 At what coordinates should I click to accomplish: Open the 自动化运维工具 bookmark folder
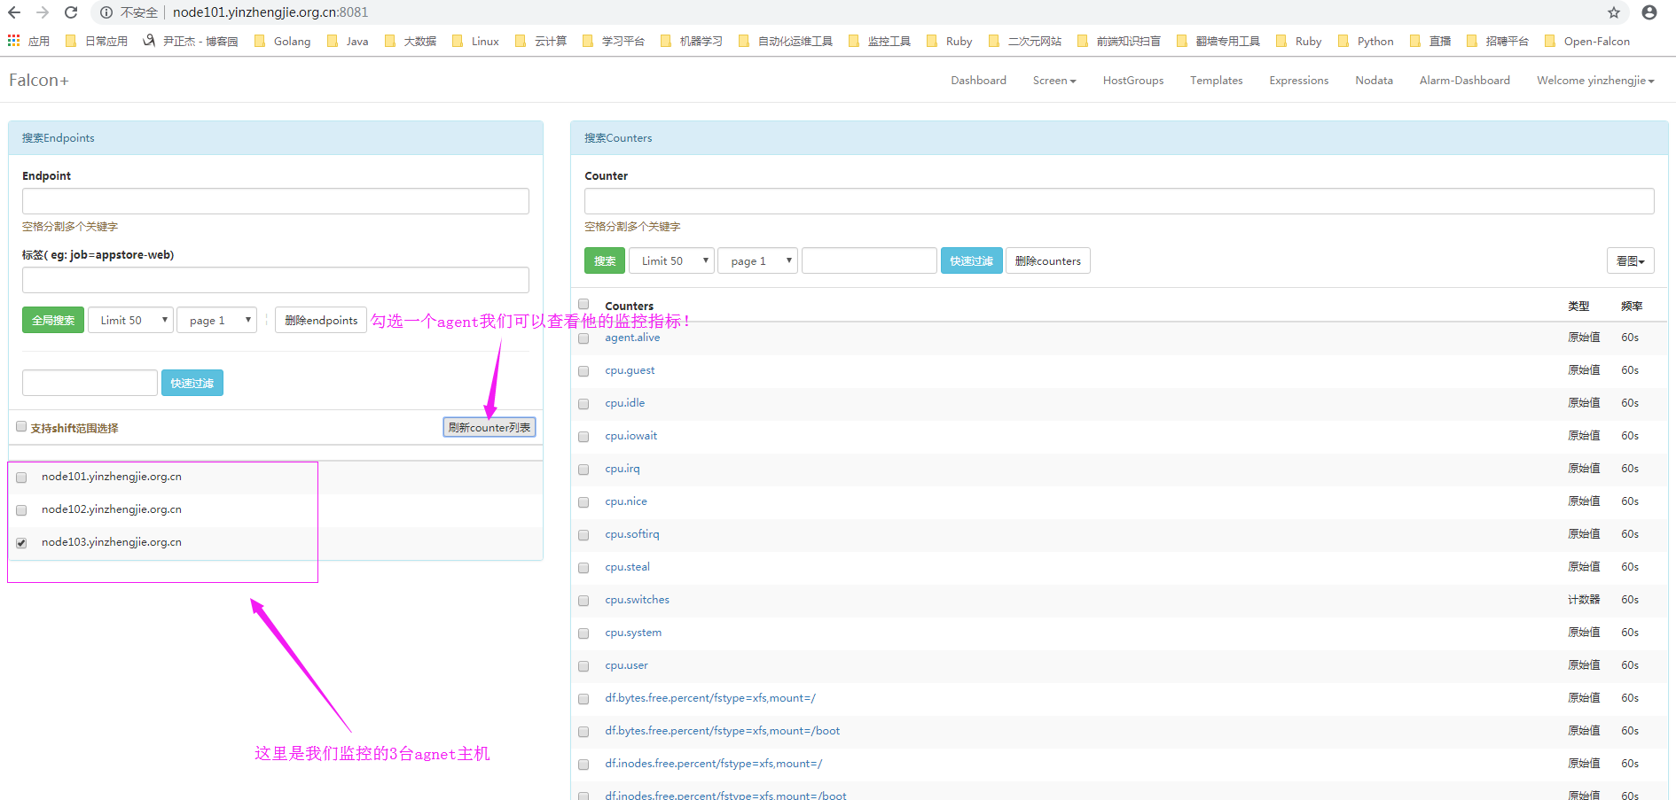786,41
